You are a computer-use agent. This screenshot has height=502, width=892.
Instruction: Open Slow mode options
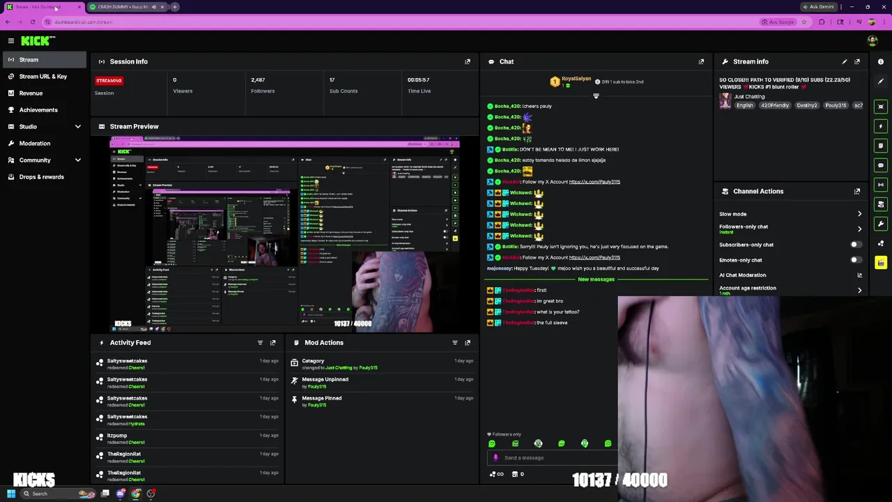click(790, 214)
